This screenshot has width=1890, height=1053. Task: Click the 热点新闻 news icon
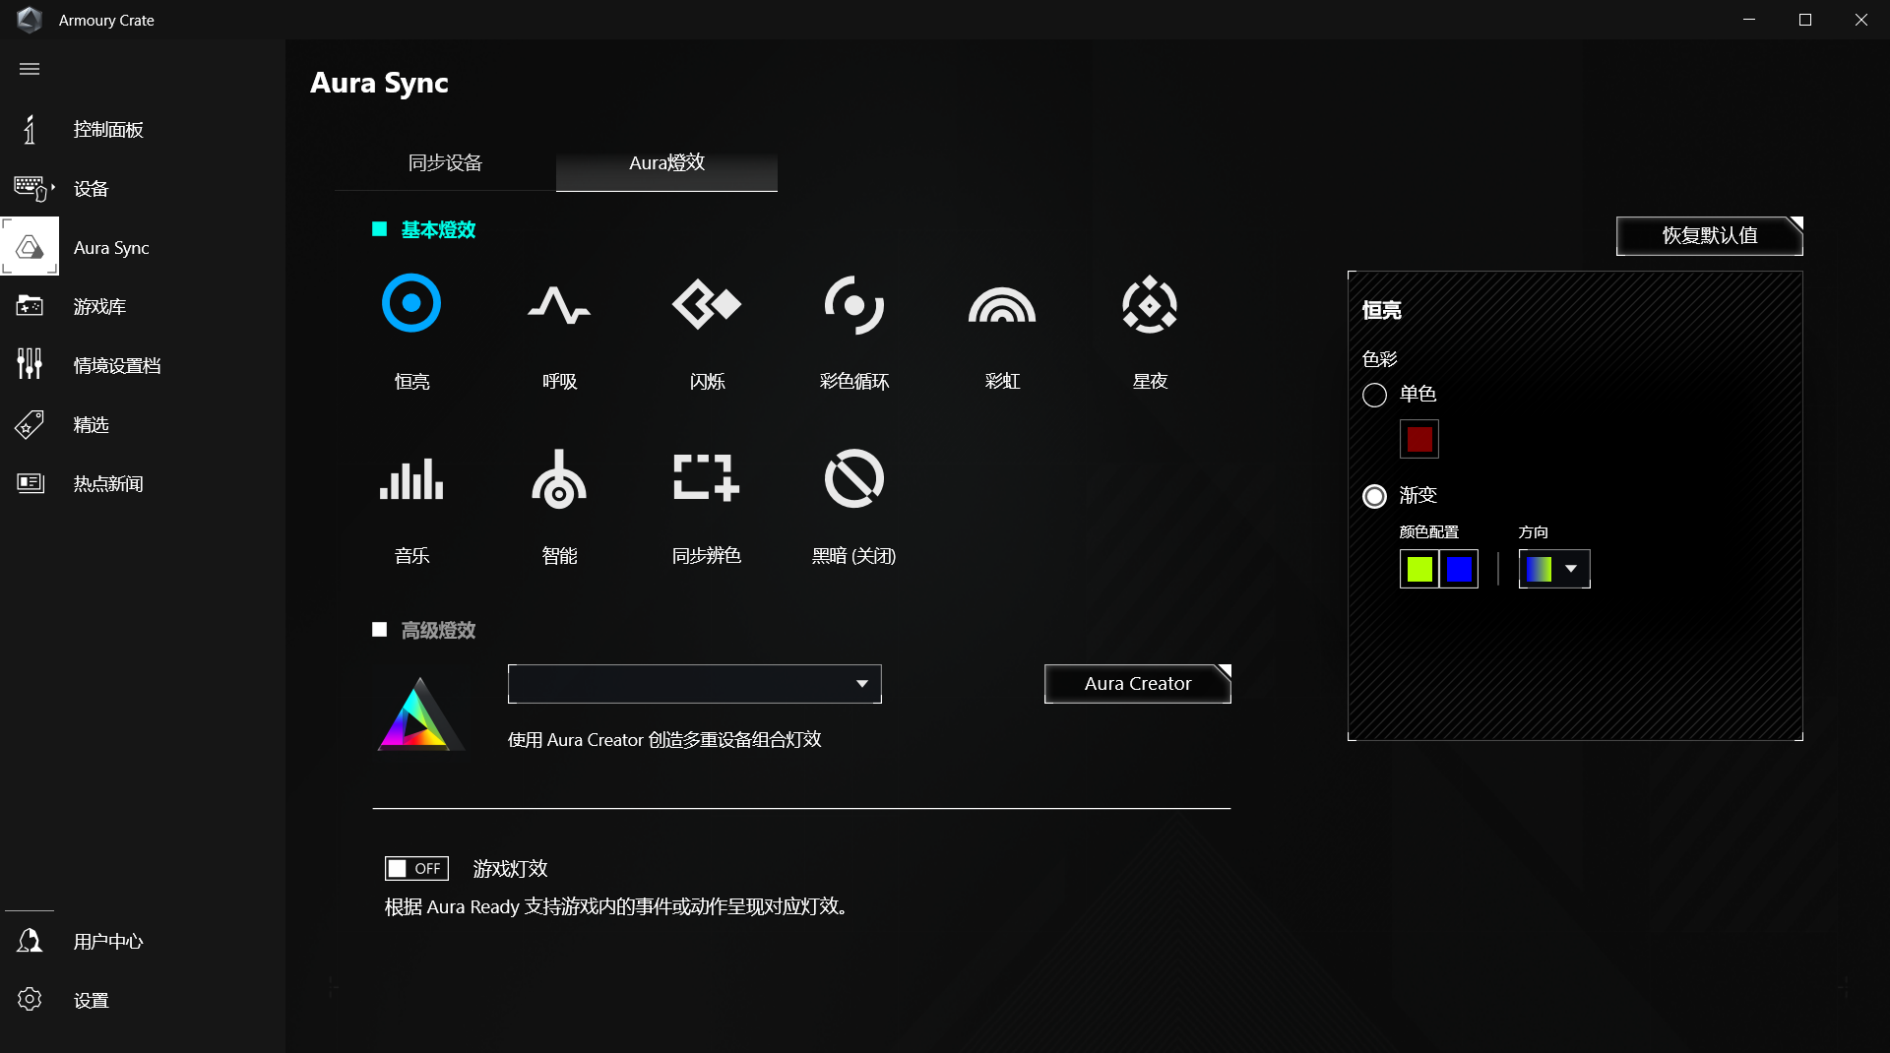(30, 483)
